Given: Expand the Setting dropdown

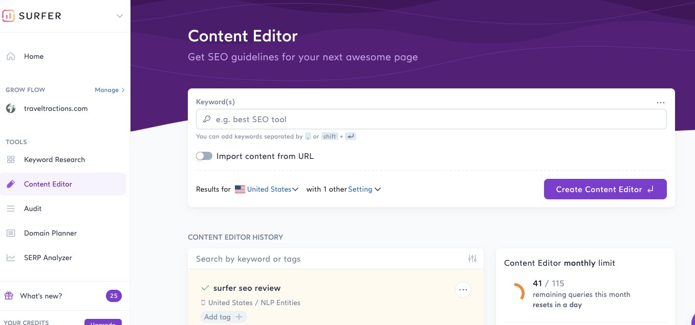Looking at the screenshot, I should tap(364, 189).
